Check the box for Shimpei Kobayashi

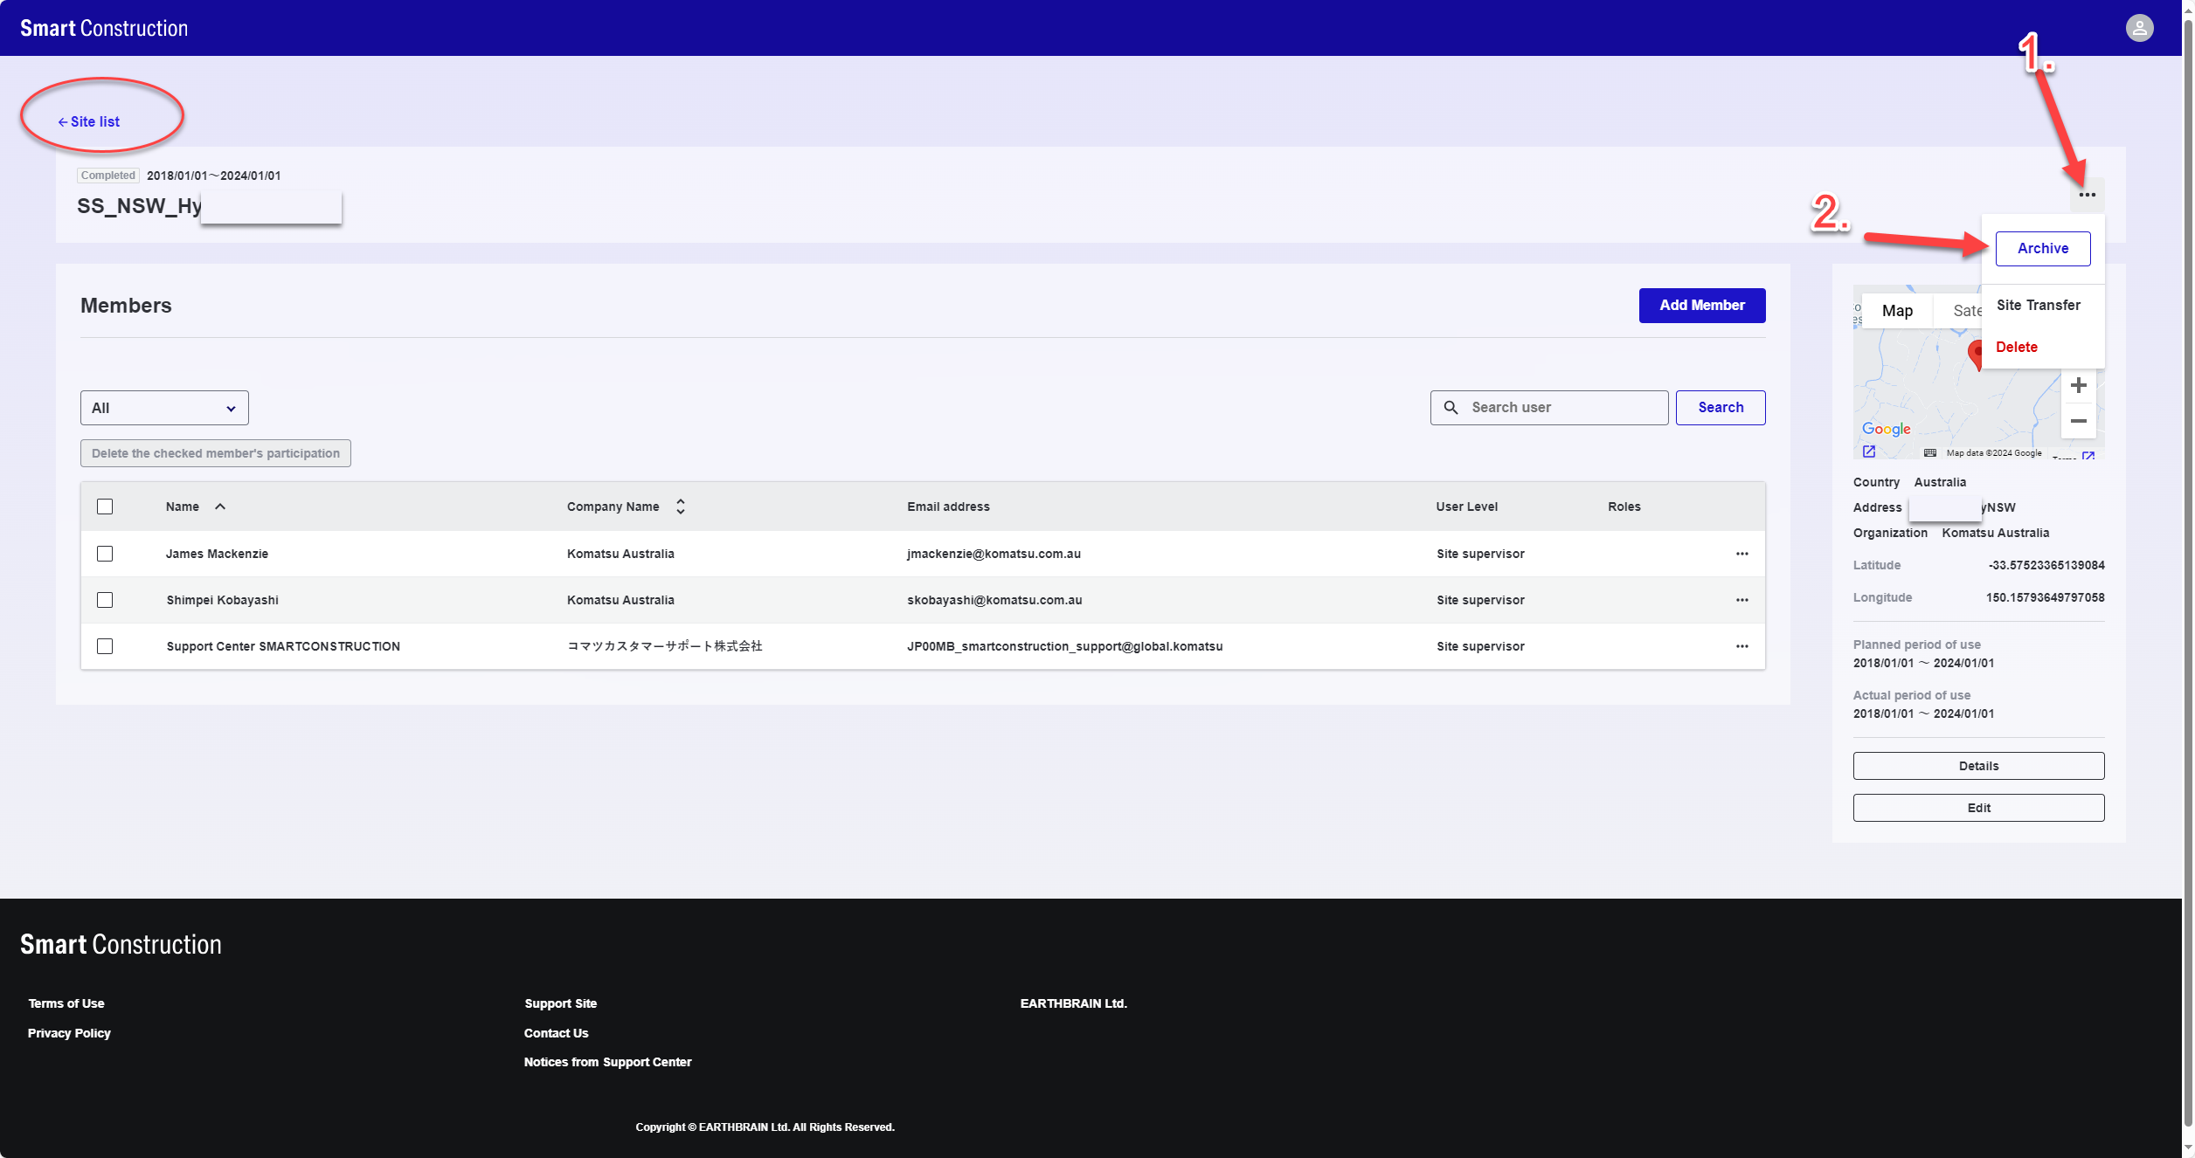coord(105,600)
